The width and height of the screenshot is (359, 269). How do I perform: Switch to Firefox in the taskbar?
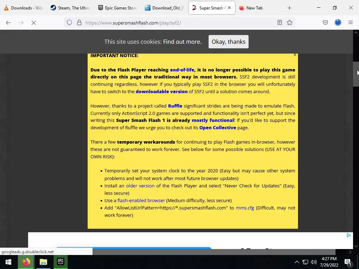26,262
